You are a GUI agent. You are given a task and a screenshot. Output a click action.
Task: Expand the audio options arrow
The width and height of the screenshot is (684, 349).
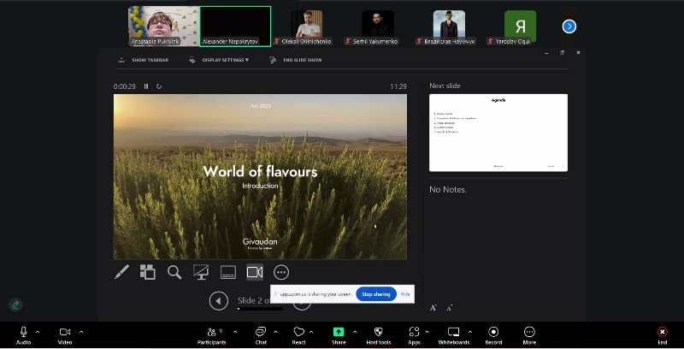click(38, 333)
